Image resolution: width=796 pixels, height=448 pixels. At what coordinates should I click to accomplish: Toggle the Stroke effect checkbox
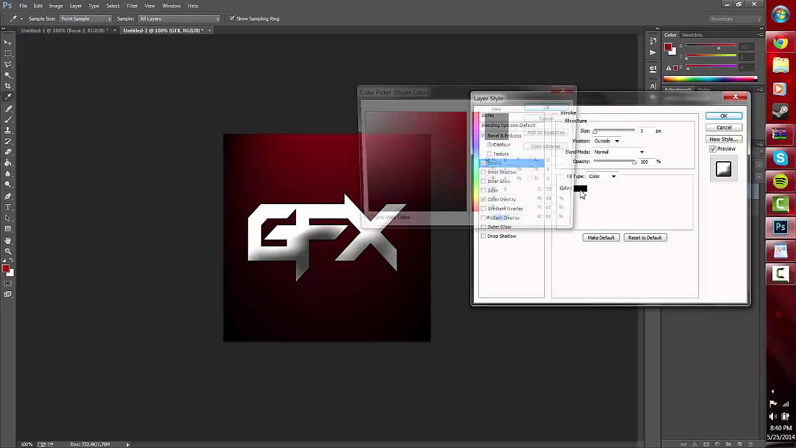pyautogui.click(x=483, y=163)
